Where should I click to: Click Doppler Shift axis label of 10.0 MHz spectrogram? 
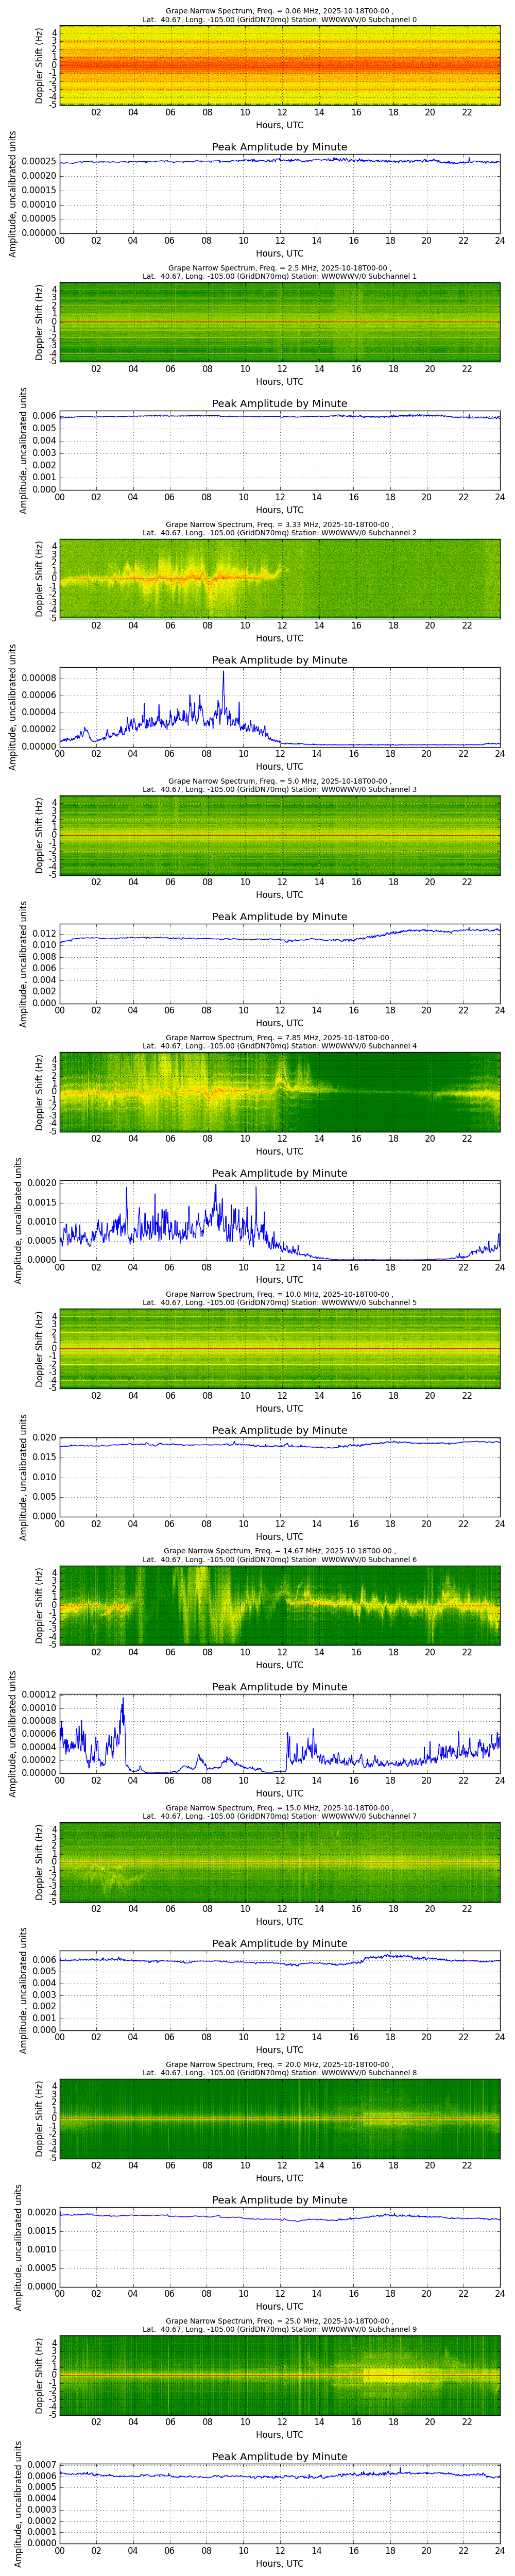[40, 1348]
